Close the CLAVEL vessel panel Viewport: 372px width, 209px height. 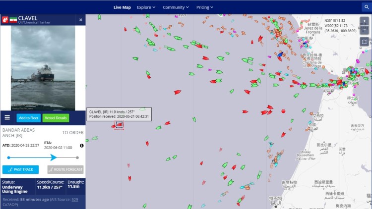point(81,20)
